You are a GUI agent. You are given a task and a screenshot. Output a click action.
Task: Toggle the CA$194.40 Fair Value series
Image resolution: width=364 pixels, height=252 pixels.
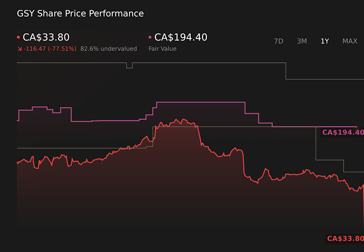pyautogui.click(x=180, y=37)
